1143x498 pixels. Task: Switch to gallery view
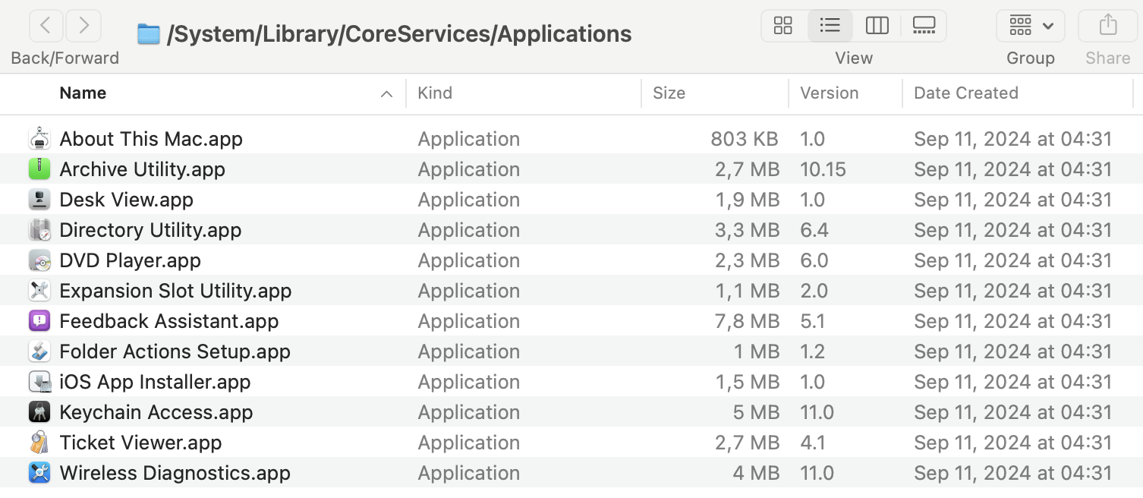(924, 26)
